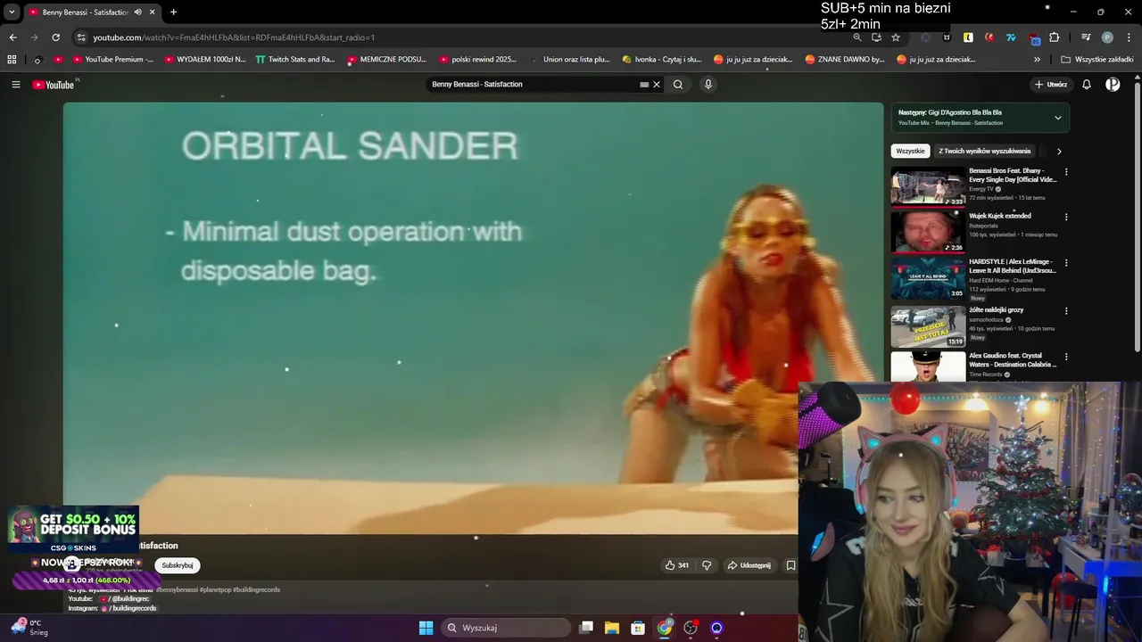Open Benassi Bros Every Single Day thumbnail
This screenshot has height=642, width=1142.
(x=928, y=186)
